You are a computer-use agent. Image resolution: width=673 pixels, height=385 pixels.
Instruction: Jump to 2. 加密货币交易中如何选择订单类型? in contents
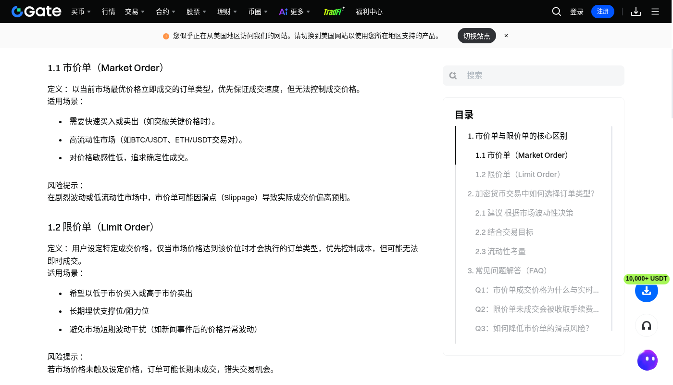click(x=531, y=194)
